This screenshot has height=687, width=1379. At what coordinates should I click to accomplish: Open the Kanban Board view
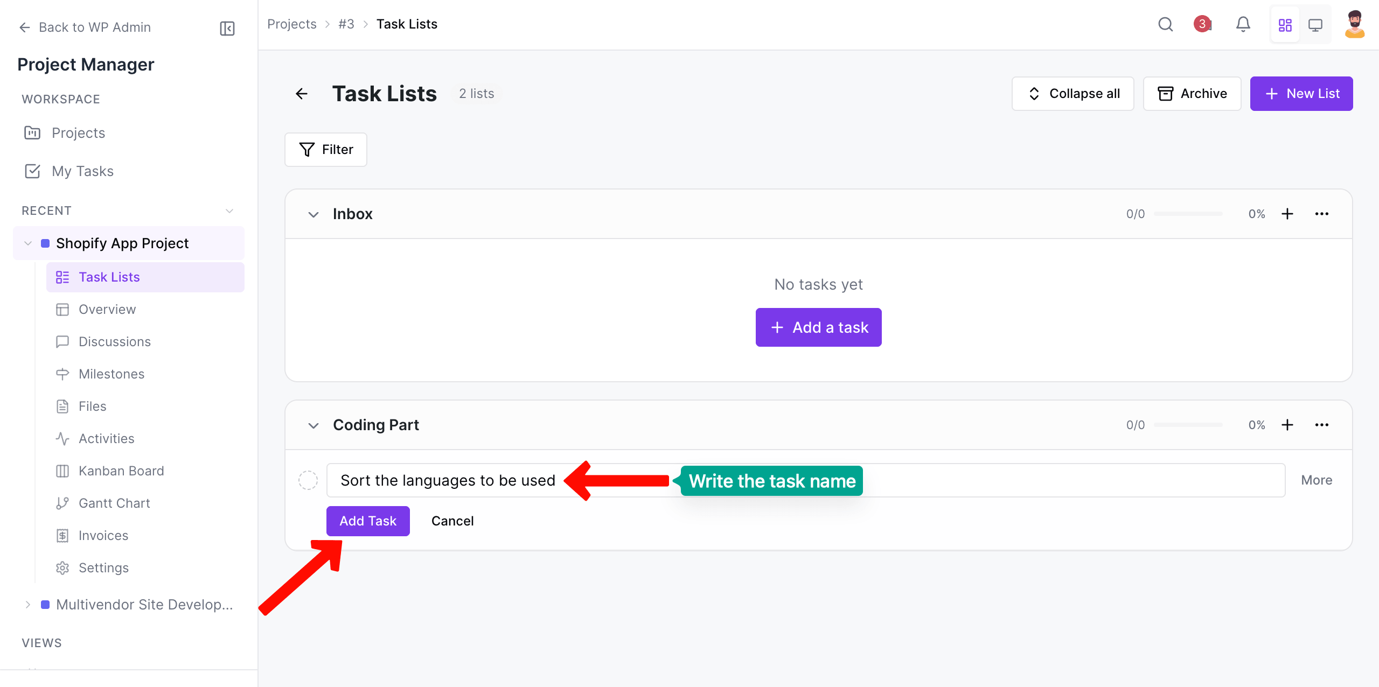click(x=121, y=471)
